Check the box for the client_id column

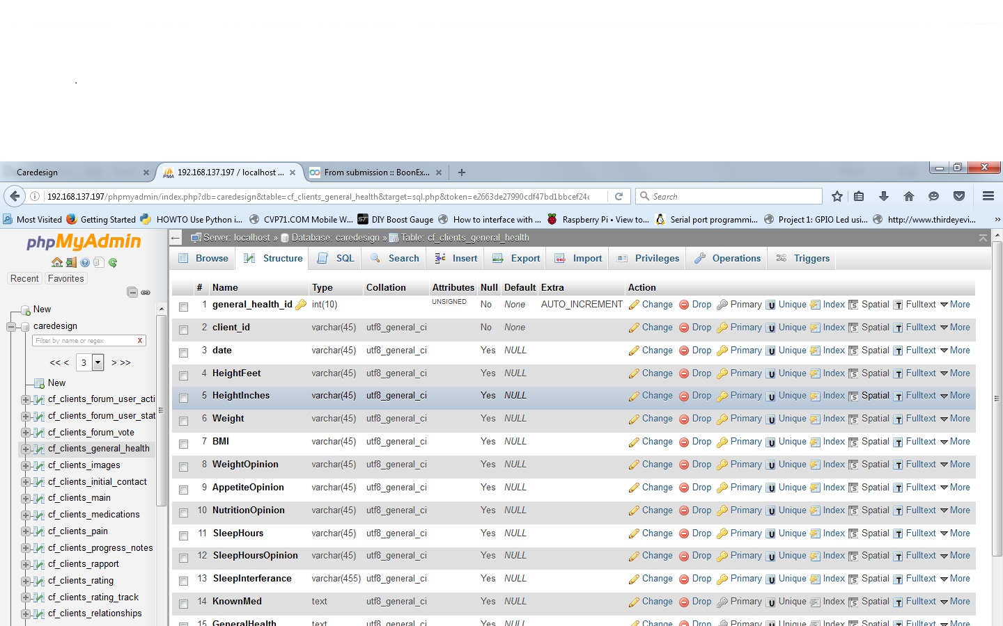tap(184, 330)
